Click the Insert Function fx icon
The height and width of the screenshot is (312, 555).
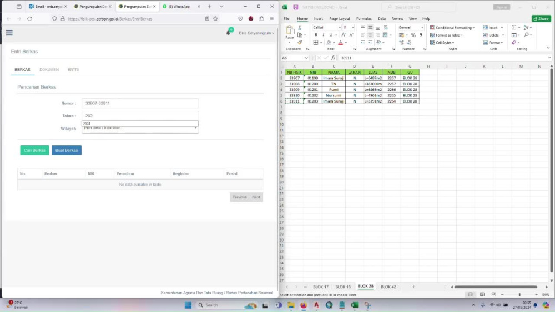coord(333,58)
